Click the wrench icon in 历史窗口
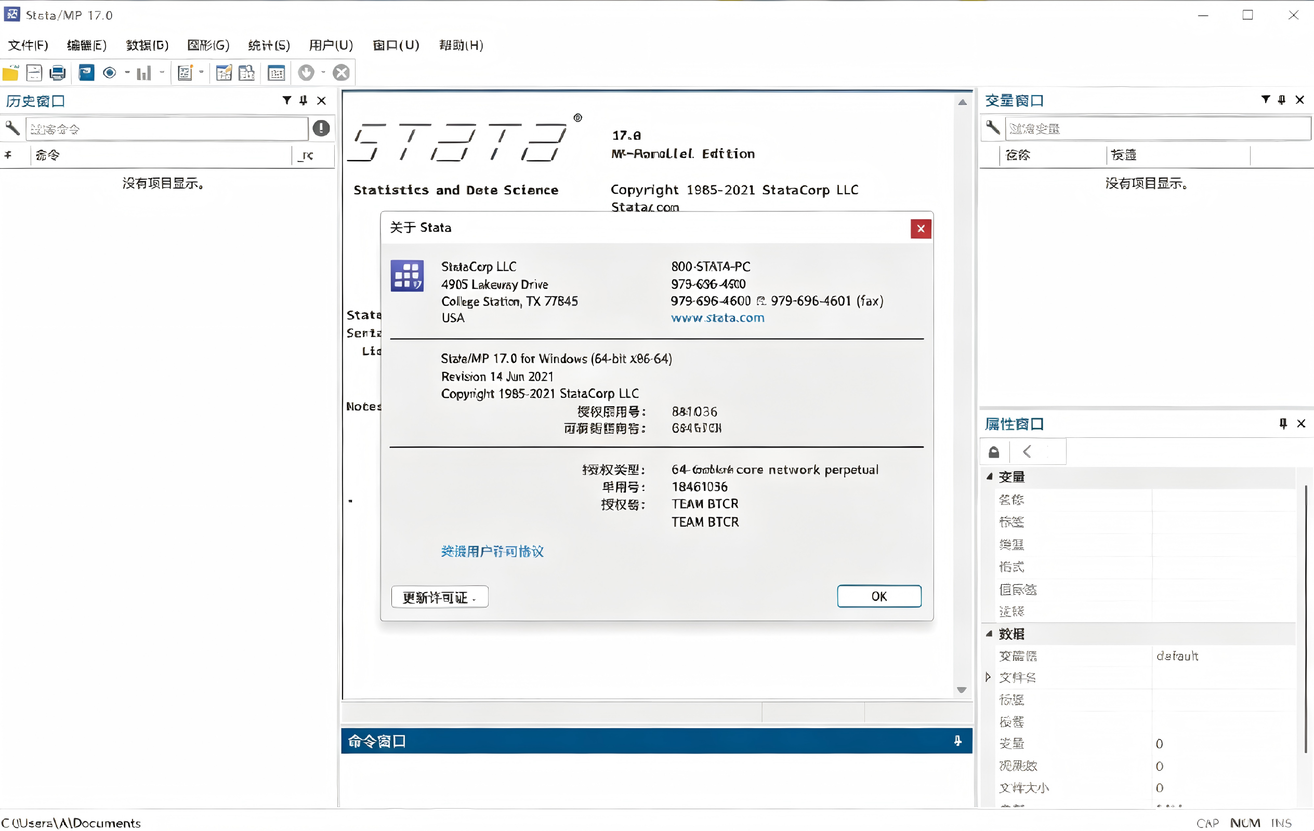 coord(12,128)
